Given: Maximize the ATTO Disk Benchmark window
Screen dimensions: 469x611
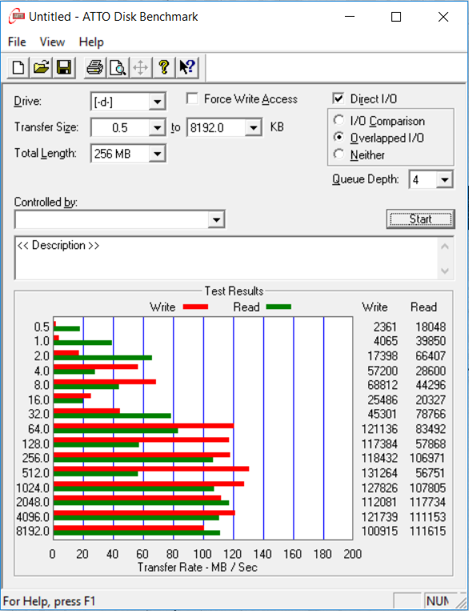Looking at the screenshot, I should point(396,17).
